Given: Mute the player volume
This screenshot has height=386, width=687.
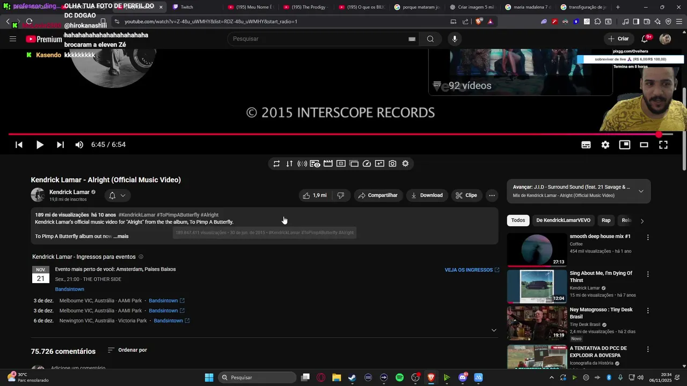Looking at the screenshot, I should 79,145.
